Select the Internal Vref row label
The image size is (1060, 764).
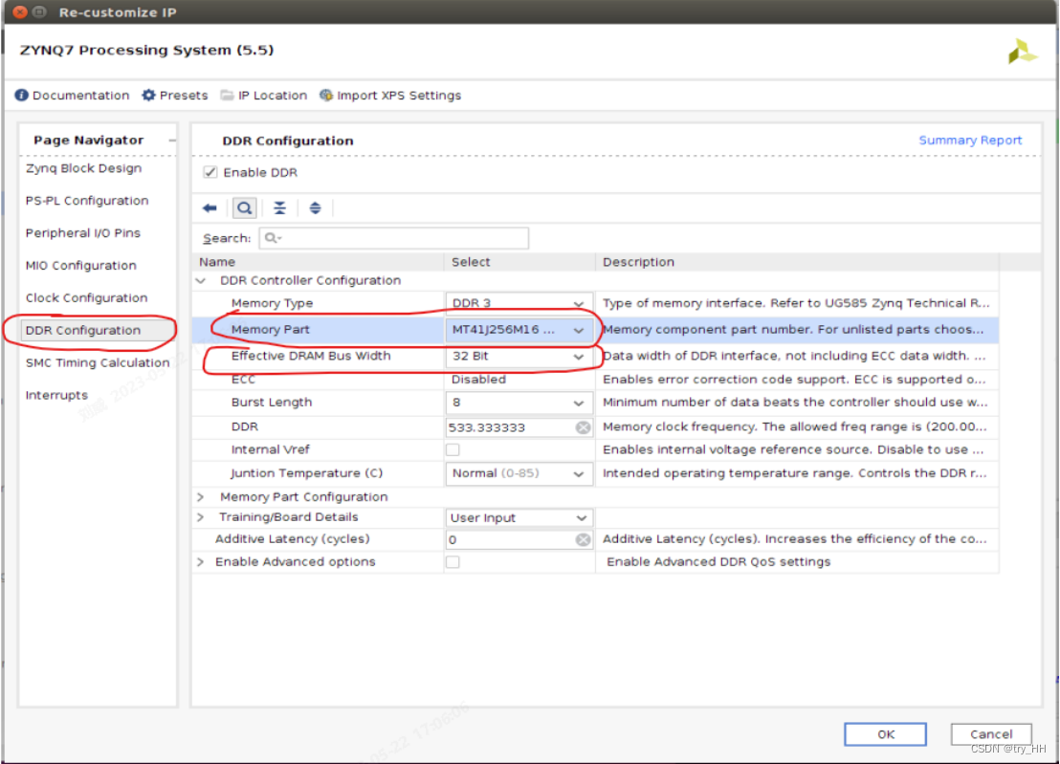point(271,449)
